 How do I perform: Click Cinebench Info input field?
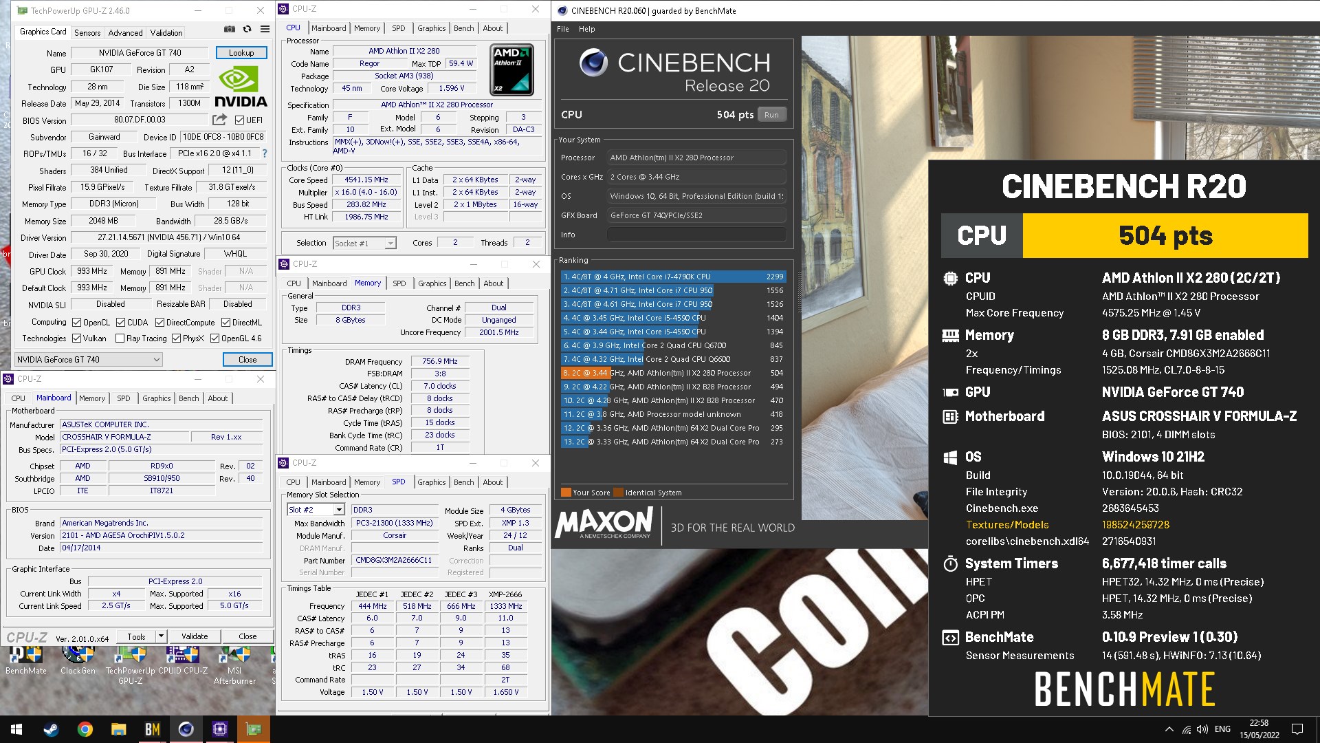pyautogui.click(x=696, y=235)
